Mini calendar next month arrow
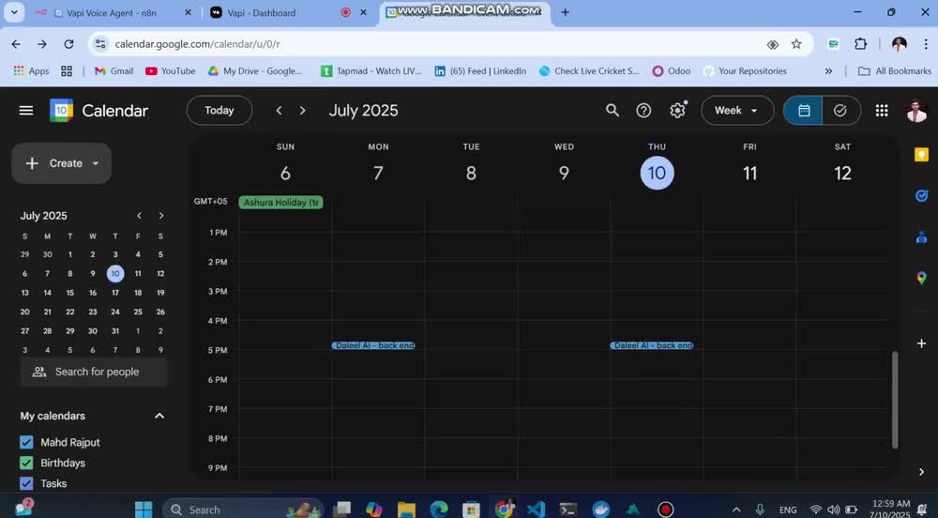Image resolution: width=938 pixels, height=518 pixels. coord(161,216)
